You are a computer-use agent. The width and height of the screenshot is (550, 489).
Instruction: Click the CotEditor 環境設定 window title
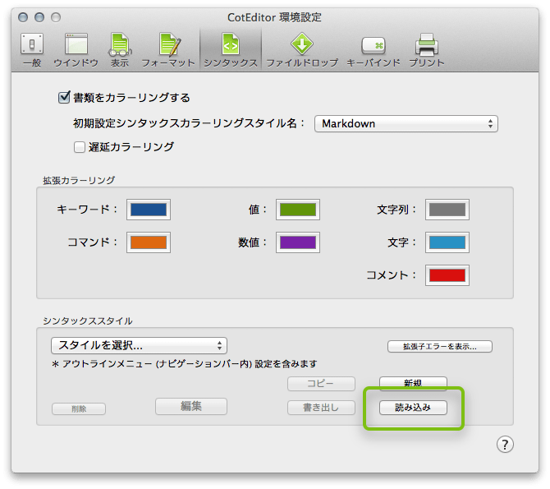click(274, 17)
